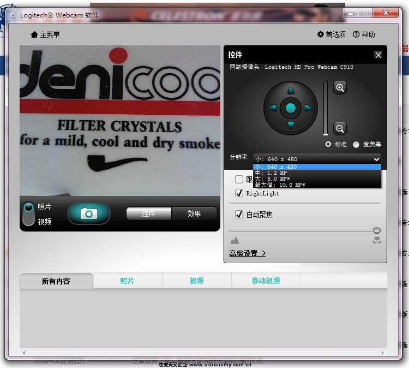Image resolution: width=409 pixels, height=368 pixels.
Task: Minimize the Logitech Webcam window
Action: pyautogui.click(x=351, y=13)
